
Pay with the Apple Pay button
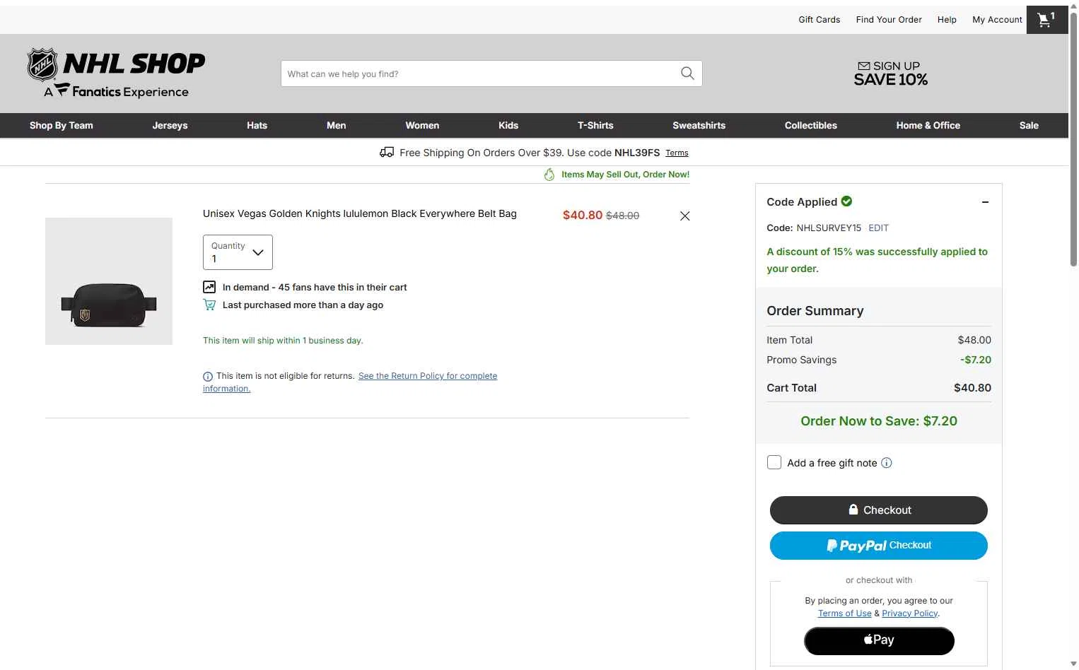pyautogui.click(x=879, y=640)
